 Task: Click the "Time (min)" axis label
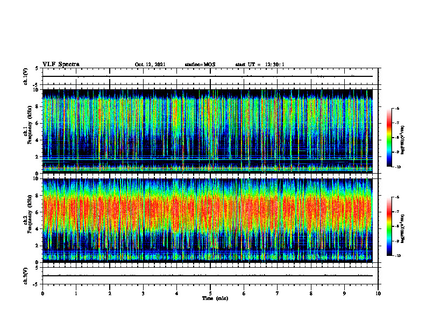215,298
